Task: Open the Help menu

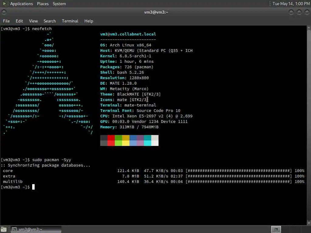Action: (x=89, y=21)
